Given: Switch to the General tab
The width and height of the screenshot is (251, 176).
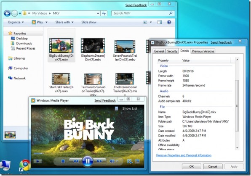Looking at the screenshot, I should point(159,51).
